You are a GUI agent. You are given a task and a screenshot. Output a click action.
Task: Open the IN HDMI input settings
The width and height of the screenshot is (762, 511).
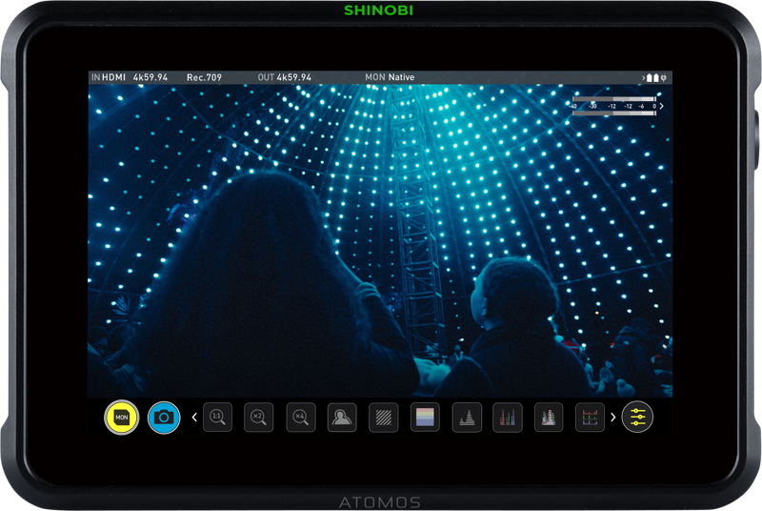(x=109, y=77)
